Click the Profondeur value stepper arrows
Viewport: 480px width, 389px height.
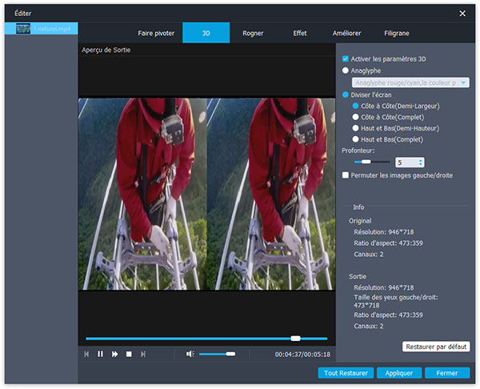421,162
